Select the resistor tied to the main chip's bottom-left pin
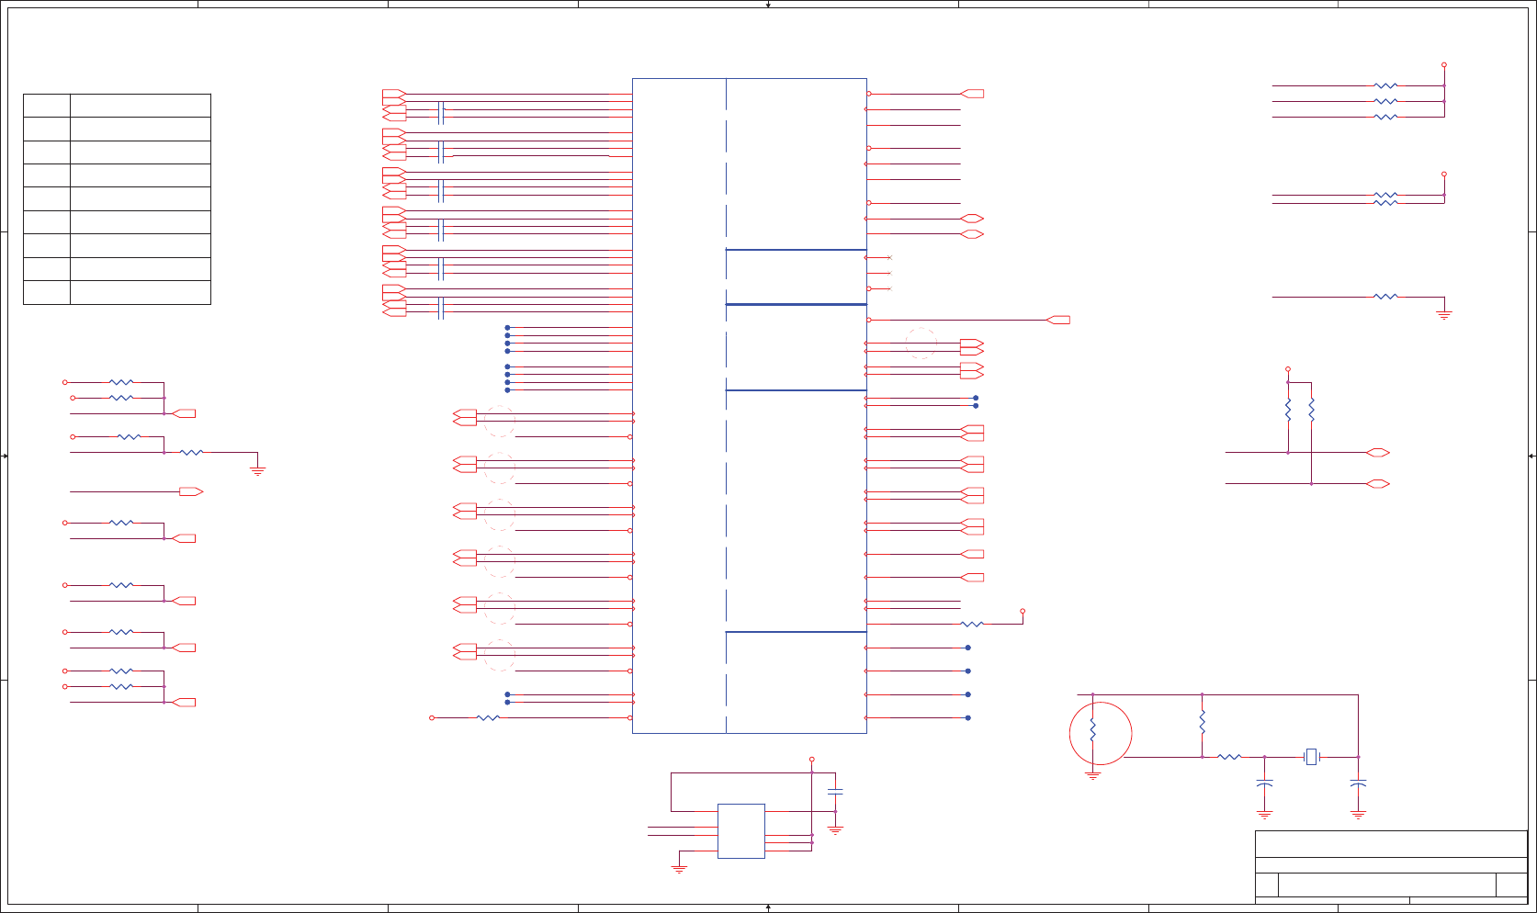The height and width of the screenshot is (913, 1537). (x=488, y=717)
